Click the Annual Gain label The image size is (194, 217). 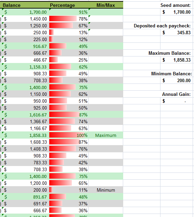pyautogui.click(x=176, y=94)
